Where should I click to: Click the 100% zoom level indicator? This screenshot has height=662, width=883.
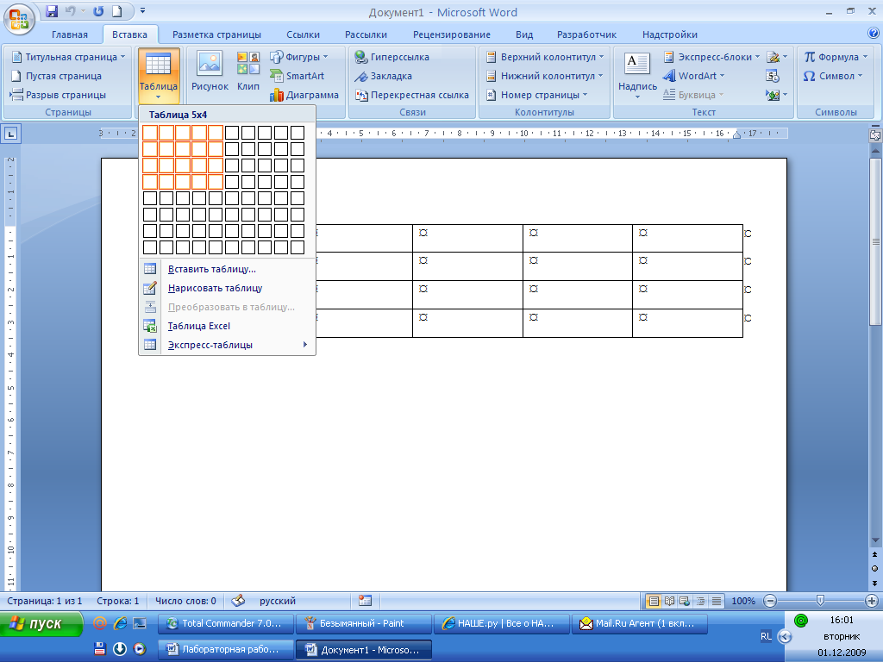[x=743, y=601]
